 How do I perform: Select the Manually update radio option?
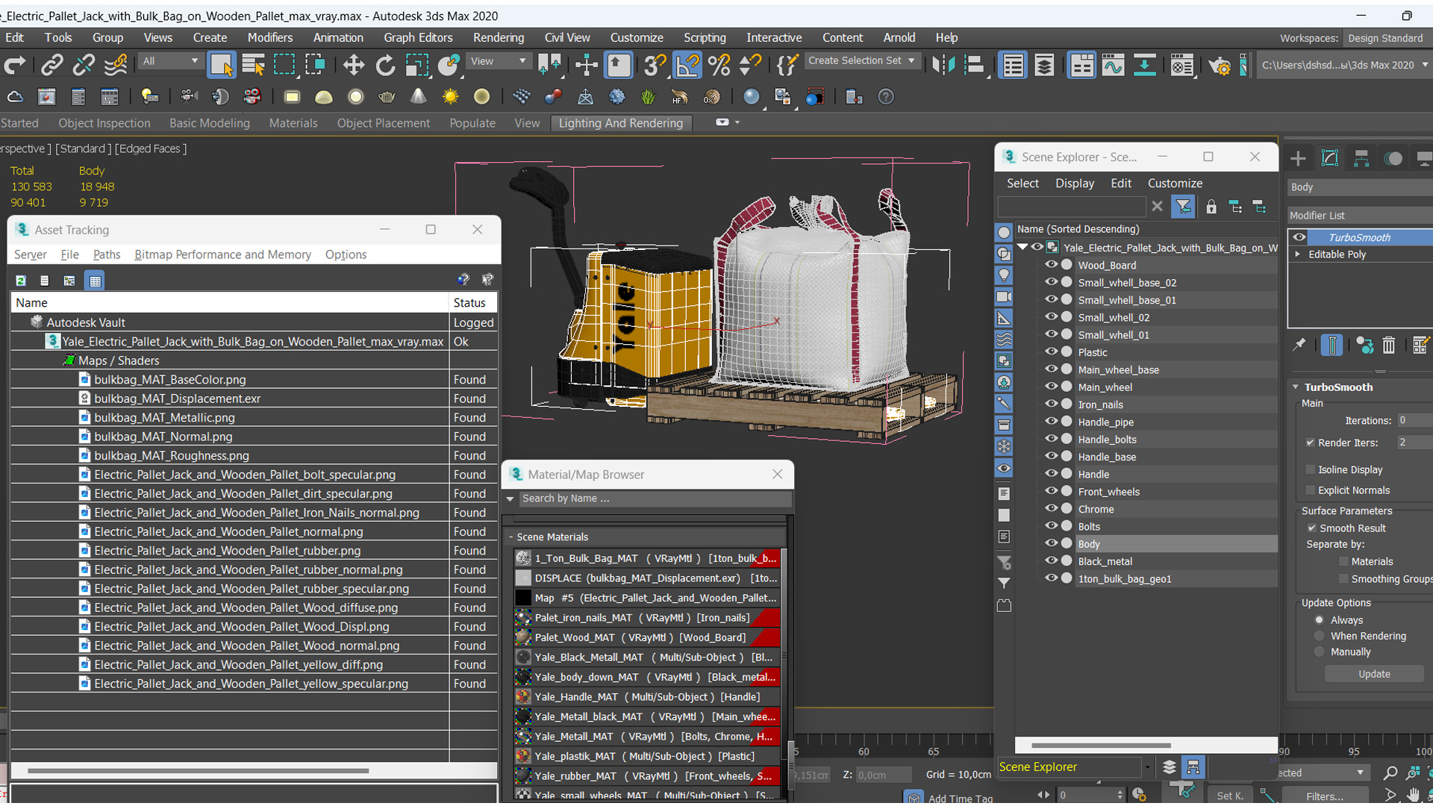[1320, 652]
